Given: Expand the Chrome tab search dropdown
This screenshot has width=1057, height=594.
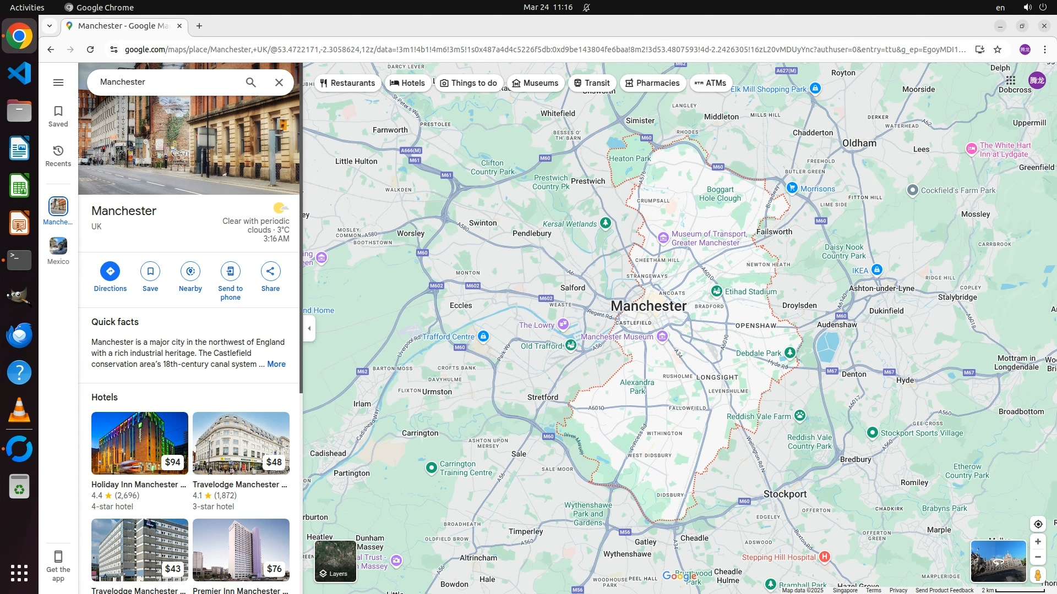Looking at the screenshot, I should tap(50, 26).
